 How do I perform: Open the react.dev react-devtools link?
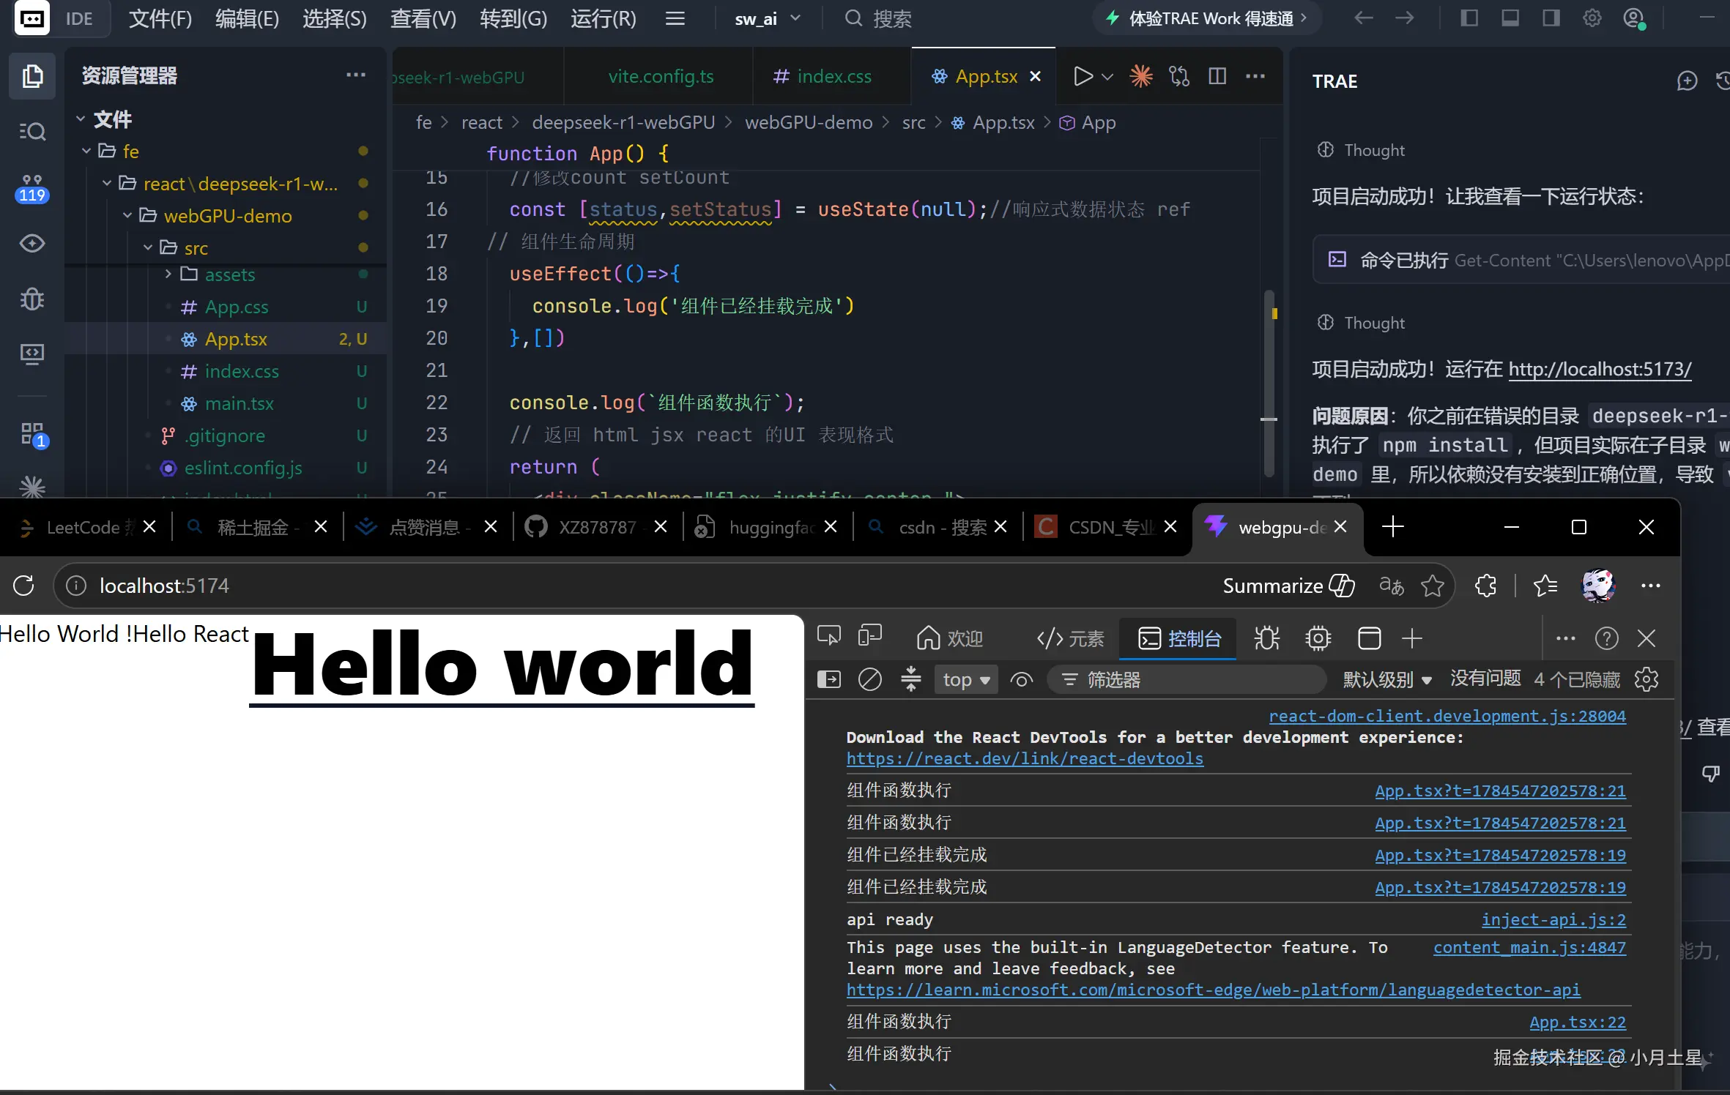pos(1025,758)
